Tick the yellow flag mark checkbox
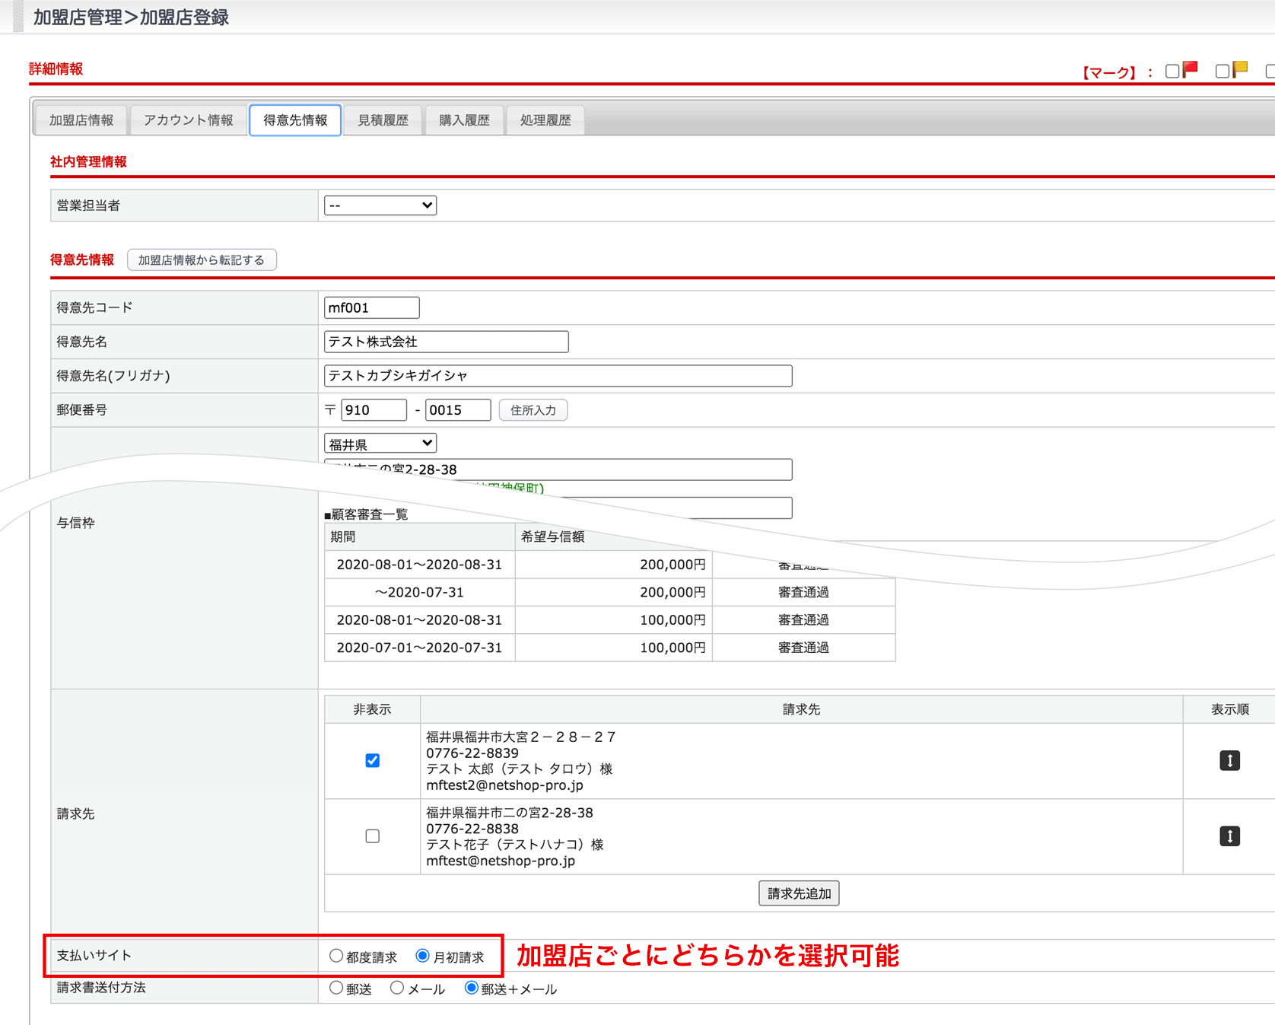The image size is (1275, 1025). click(x=1222, y=71)
